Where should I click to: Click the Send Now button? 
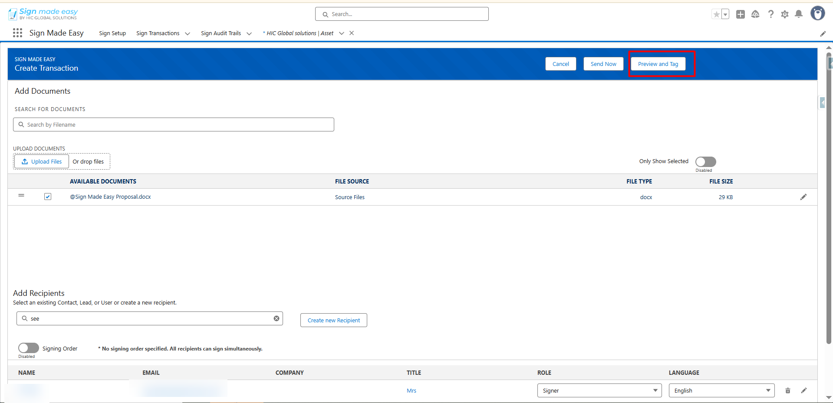[x=603, y=64]
